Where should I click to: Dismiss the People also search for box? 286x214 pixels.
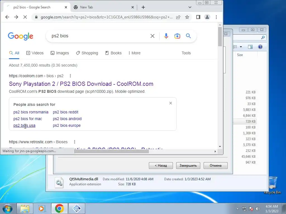pos(171,103)
